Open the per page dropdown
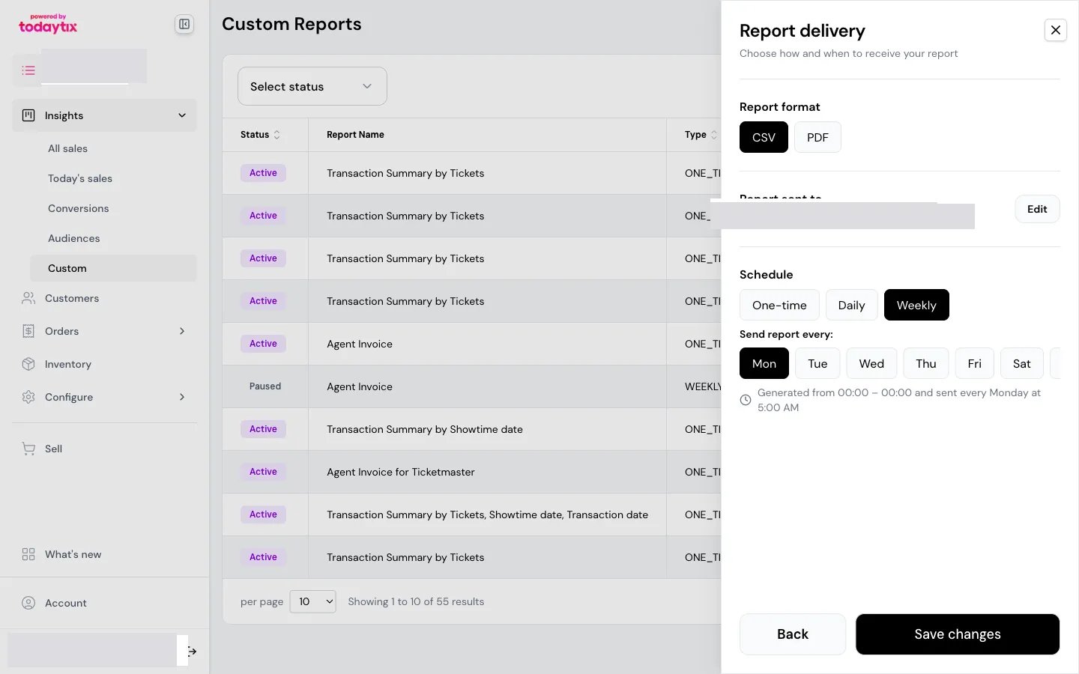 pyautogui.click(x=312, y=601)
